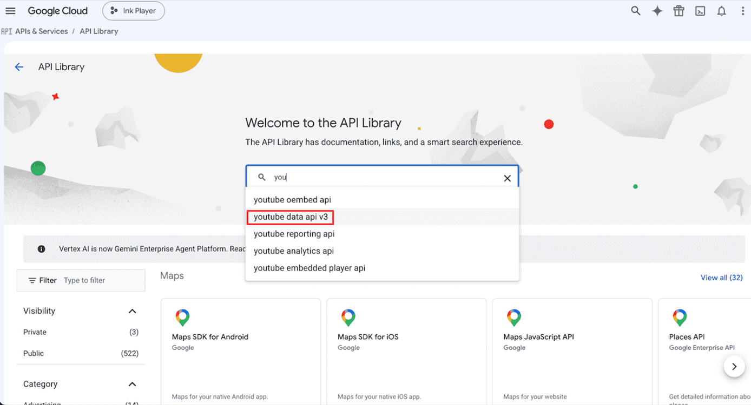751x405 pixels.
Task: Open Maps JavaScript API card
Action: coord(572,352)
